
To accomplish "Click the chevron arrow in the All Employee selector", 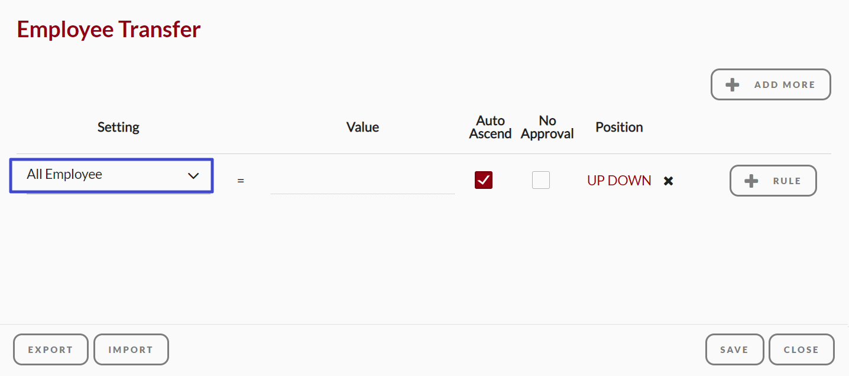I will [193, 175].
